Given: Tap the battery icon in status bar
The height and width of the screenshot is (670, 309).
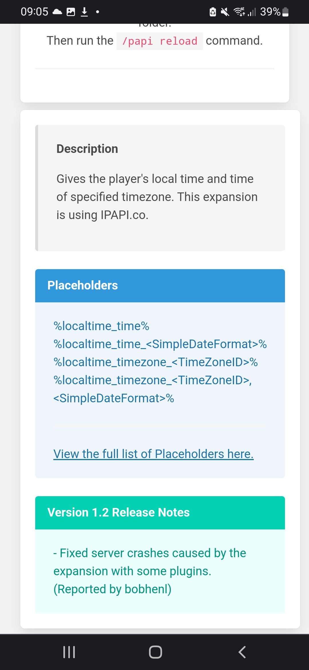Looking at the screenshot, I should pos(285,12).
